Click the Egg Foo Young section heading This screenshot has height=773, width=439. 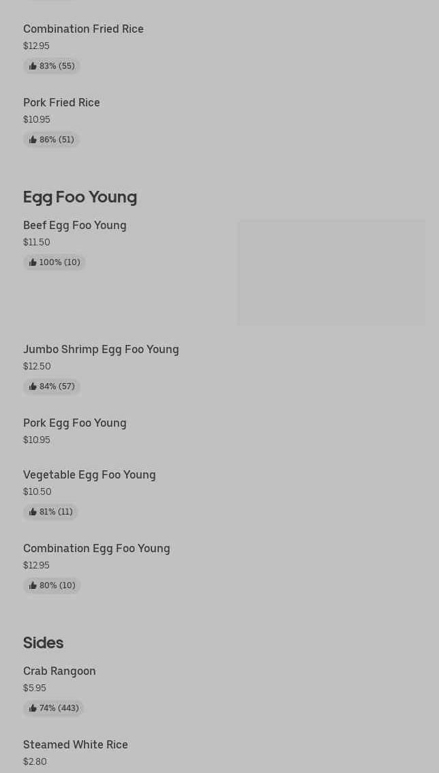80,196
